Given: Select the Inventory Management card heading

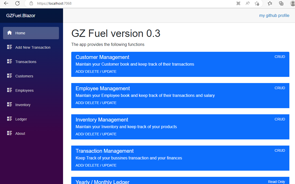Looking at the screenshot, I should coord(102,120).
